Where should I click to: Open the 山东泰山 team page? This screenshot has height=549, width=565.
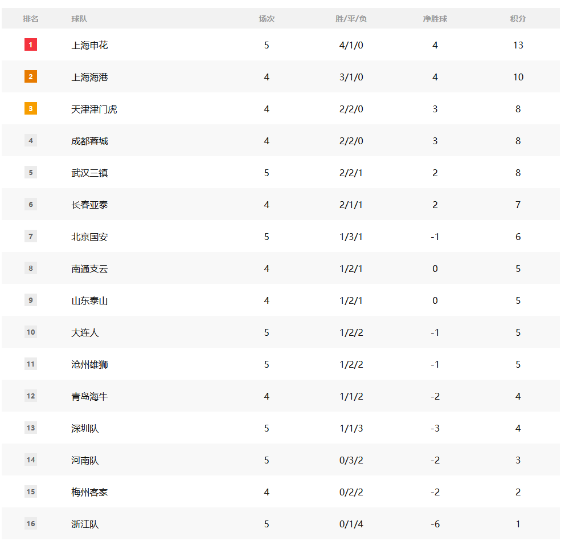click(x=89, y=300)
